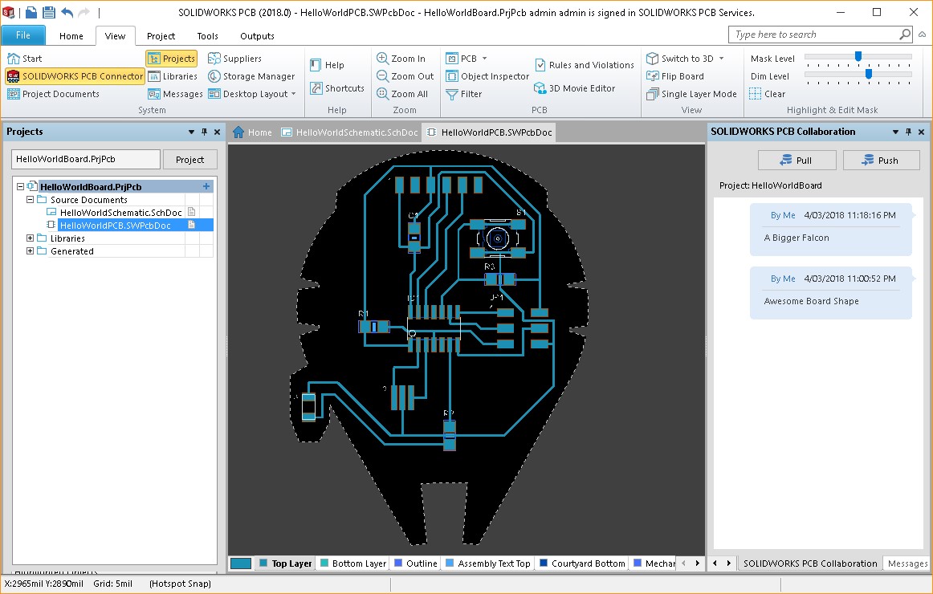Toggle the SOLIDWORKS PCB Connector panel

point(75,76)
